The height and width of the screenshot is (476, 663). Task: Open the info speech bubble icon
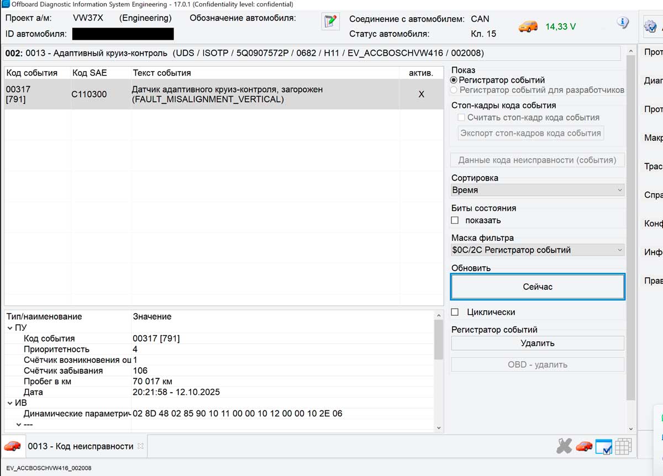[x=623, y=23]
